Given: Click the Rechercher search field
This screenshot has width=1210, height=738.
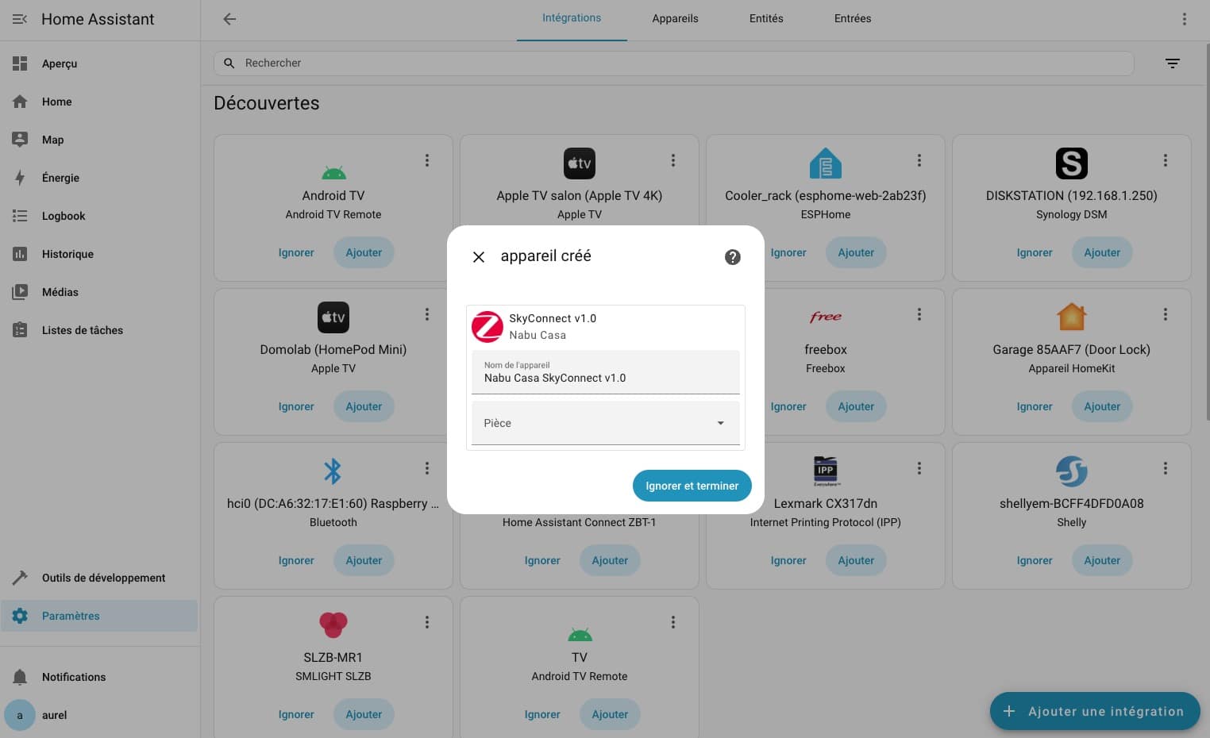Looking at the screenshot, I should [673, 63].
